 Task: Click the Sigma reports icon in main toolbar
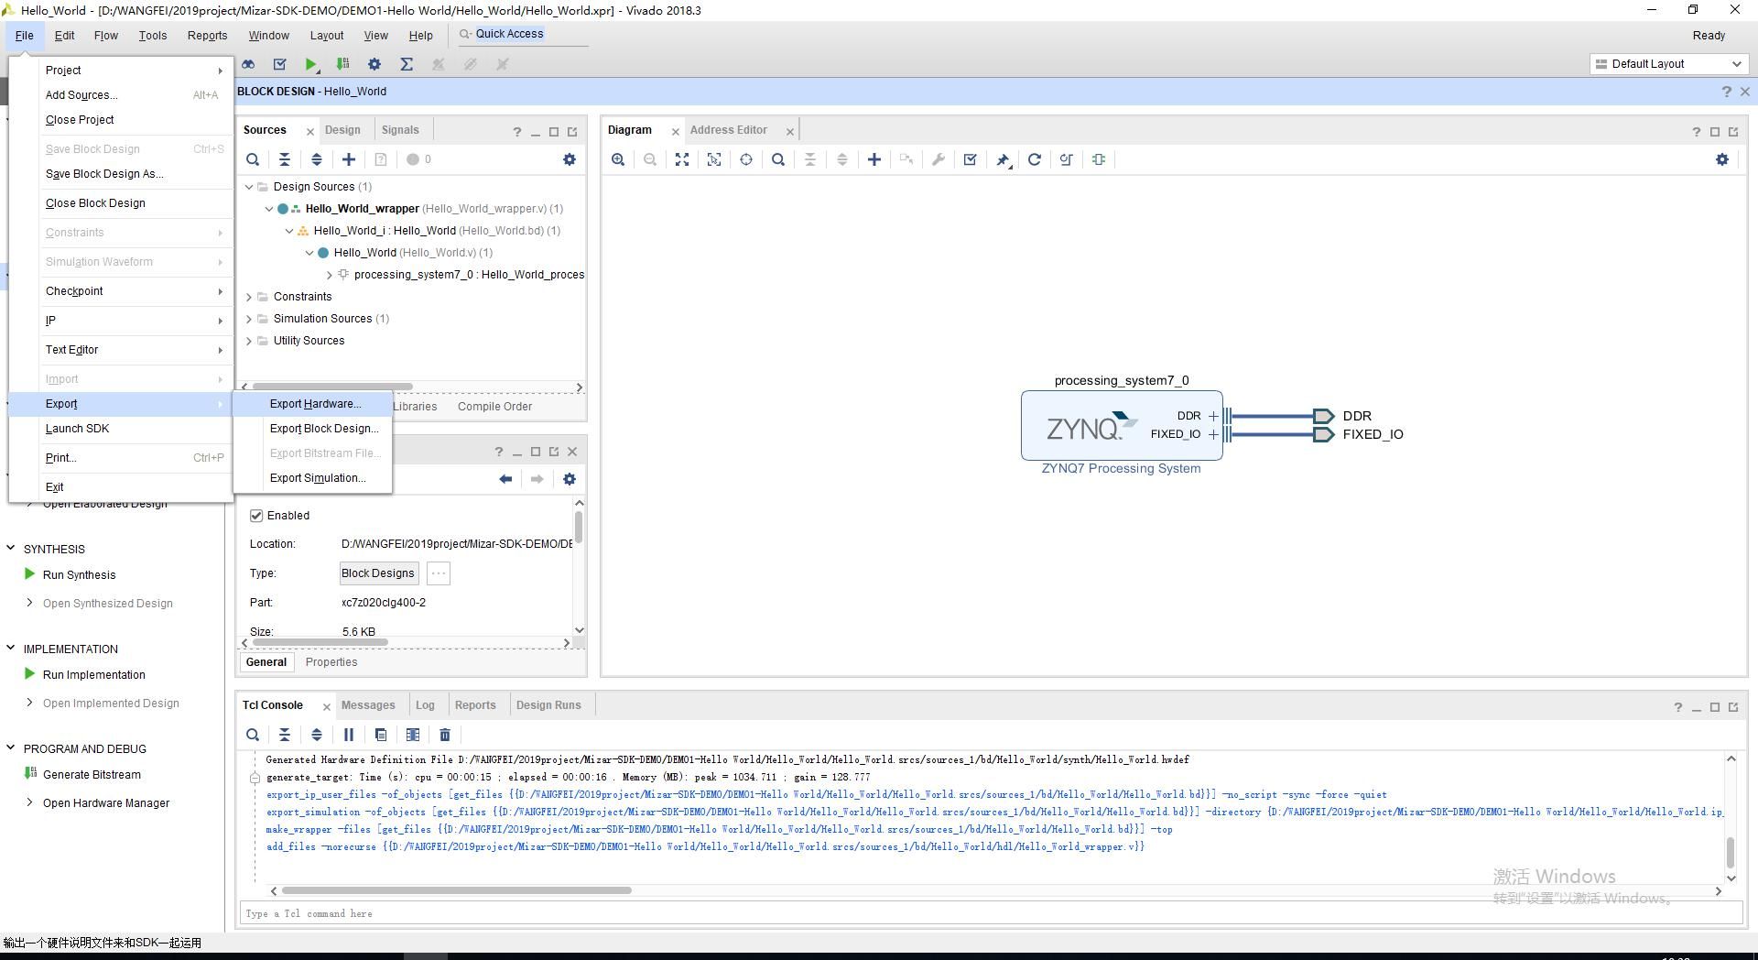(407, 64)
